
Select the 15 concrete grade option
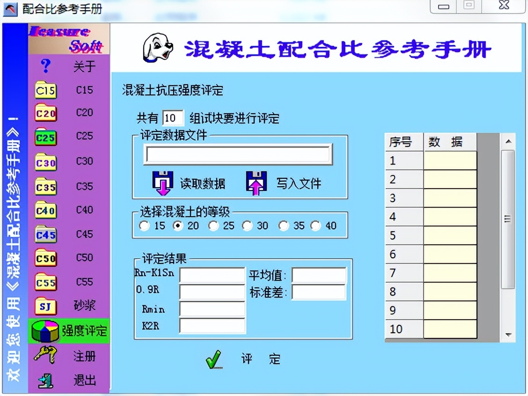click(x=144, y=226)
